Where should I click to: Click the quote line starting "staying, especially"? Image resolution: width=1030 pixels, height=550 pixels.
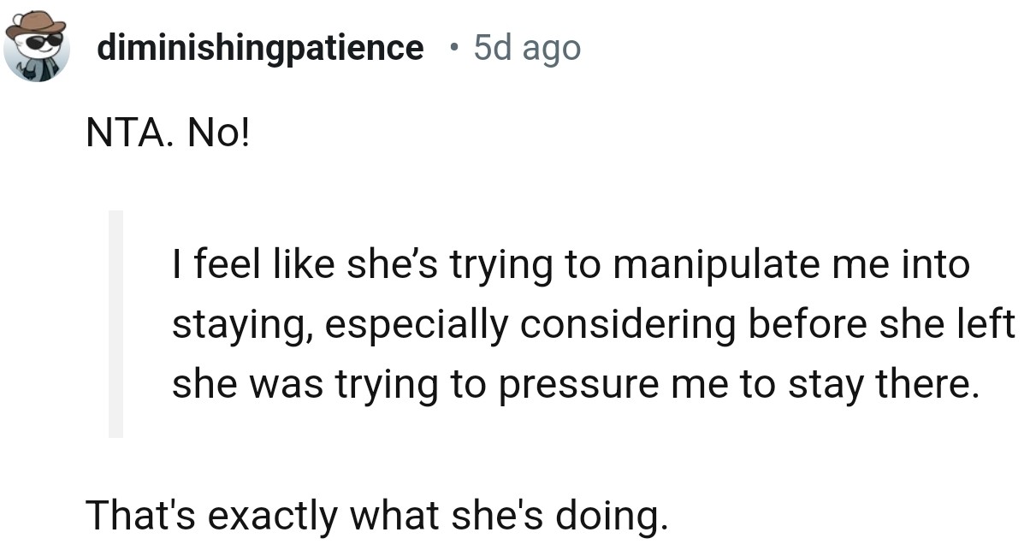(x=593, y=325)
